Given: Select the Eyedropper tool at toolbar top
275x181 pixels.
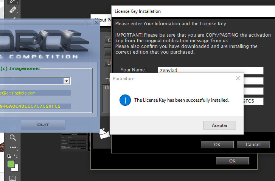Looking at the screenshot, I should tap(13, 2).
